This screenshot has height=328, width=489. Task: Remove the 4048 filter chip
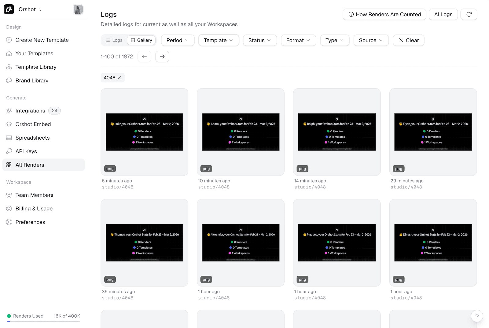[119, 78]
